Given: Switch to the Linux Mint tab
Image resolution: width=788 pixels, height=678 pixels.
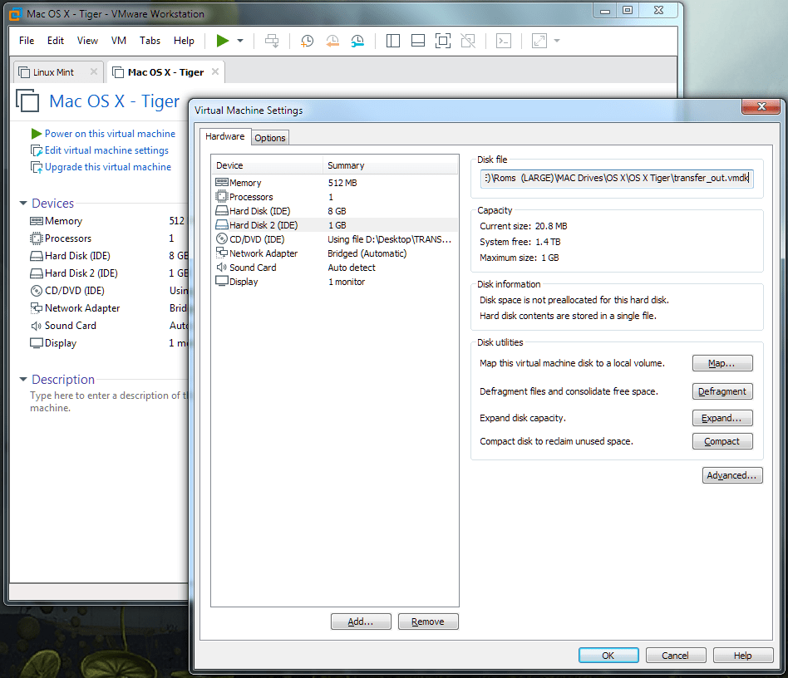Looking at the screenshot, I should [53, 72].
